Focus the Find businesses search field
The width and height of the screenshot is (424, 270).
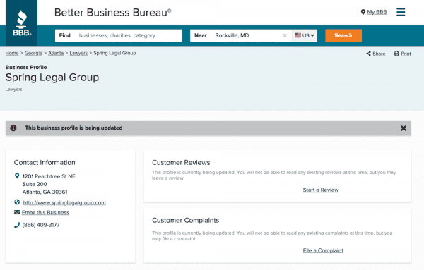119,36
